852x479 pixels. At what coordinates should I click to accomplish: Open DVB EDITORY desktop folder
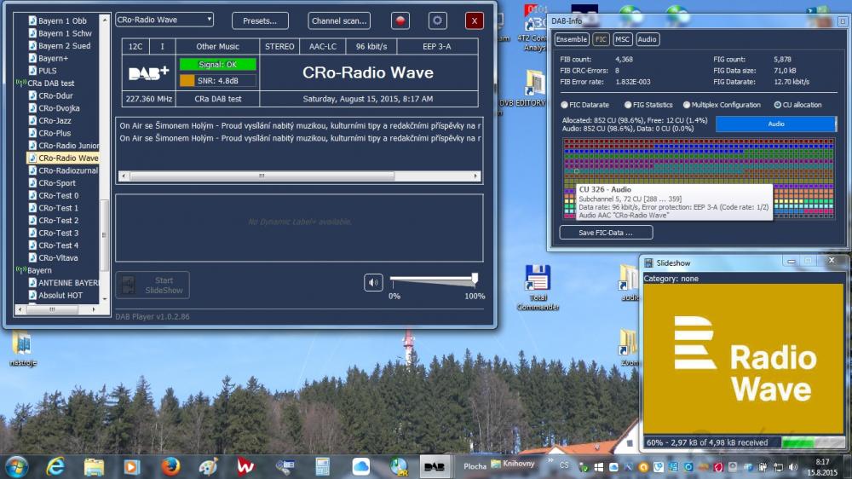pos(535,88)
